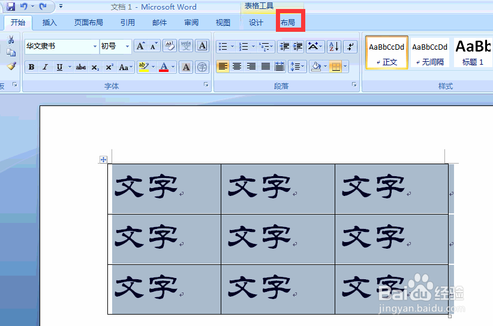The width and height of the screenshot is (493, 326).
Task: Activate the Format Painter brush
Action: [x=11, y=66]
